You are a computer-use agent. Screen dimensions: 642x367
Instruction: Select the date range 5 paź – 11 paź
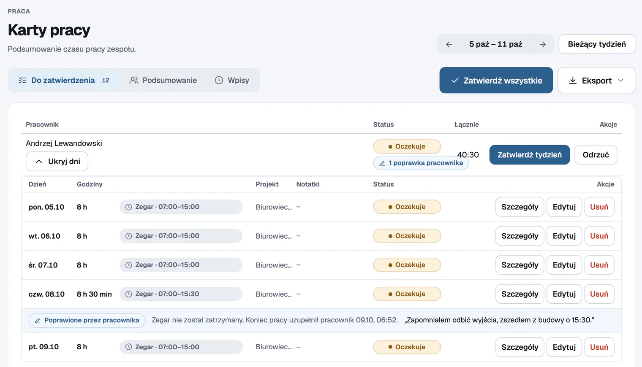point(496,44)
